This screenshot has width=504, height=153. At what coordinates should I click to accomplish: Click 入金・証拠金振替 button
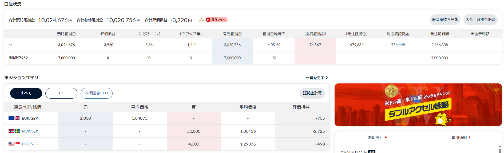tap(481, 20)
